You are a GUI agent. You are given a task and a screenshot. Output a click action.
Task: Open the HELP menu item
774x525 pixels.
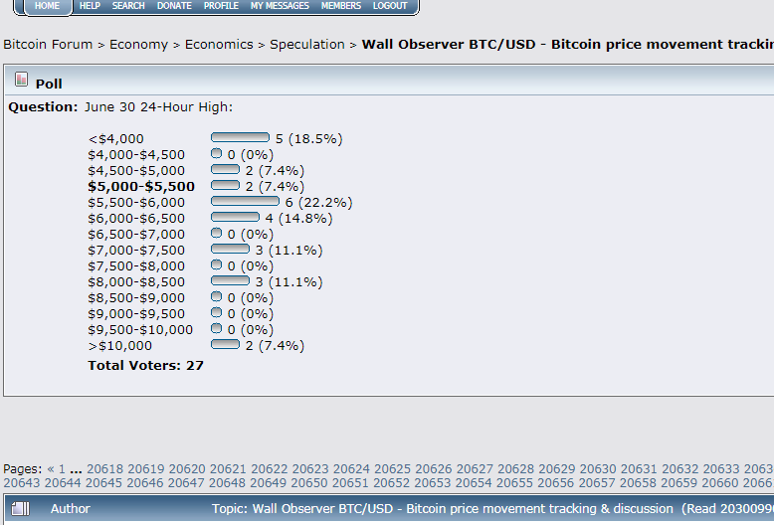90,6
